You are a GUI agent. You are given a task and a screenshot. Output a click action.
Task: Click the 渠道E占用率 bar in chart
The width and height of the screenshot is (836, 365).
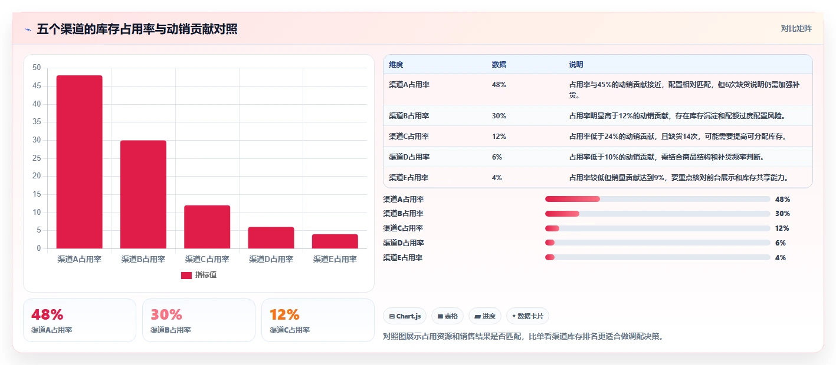pos(335,241)
